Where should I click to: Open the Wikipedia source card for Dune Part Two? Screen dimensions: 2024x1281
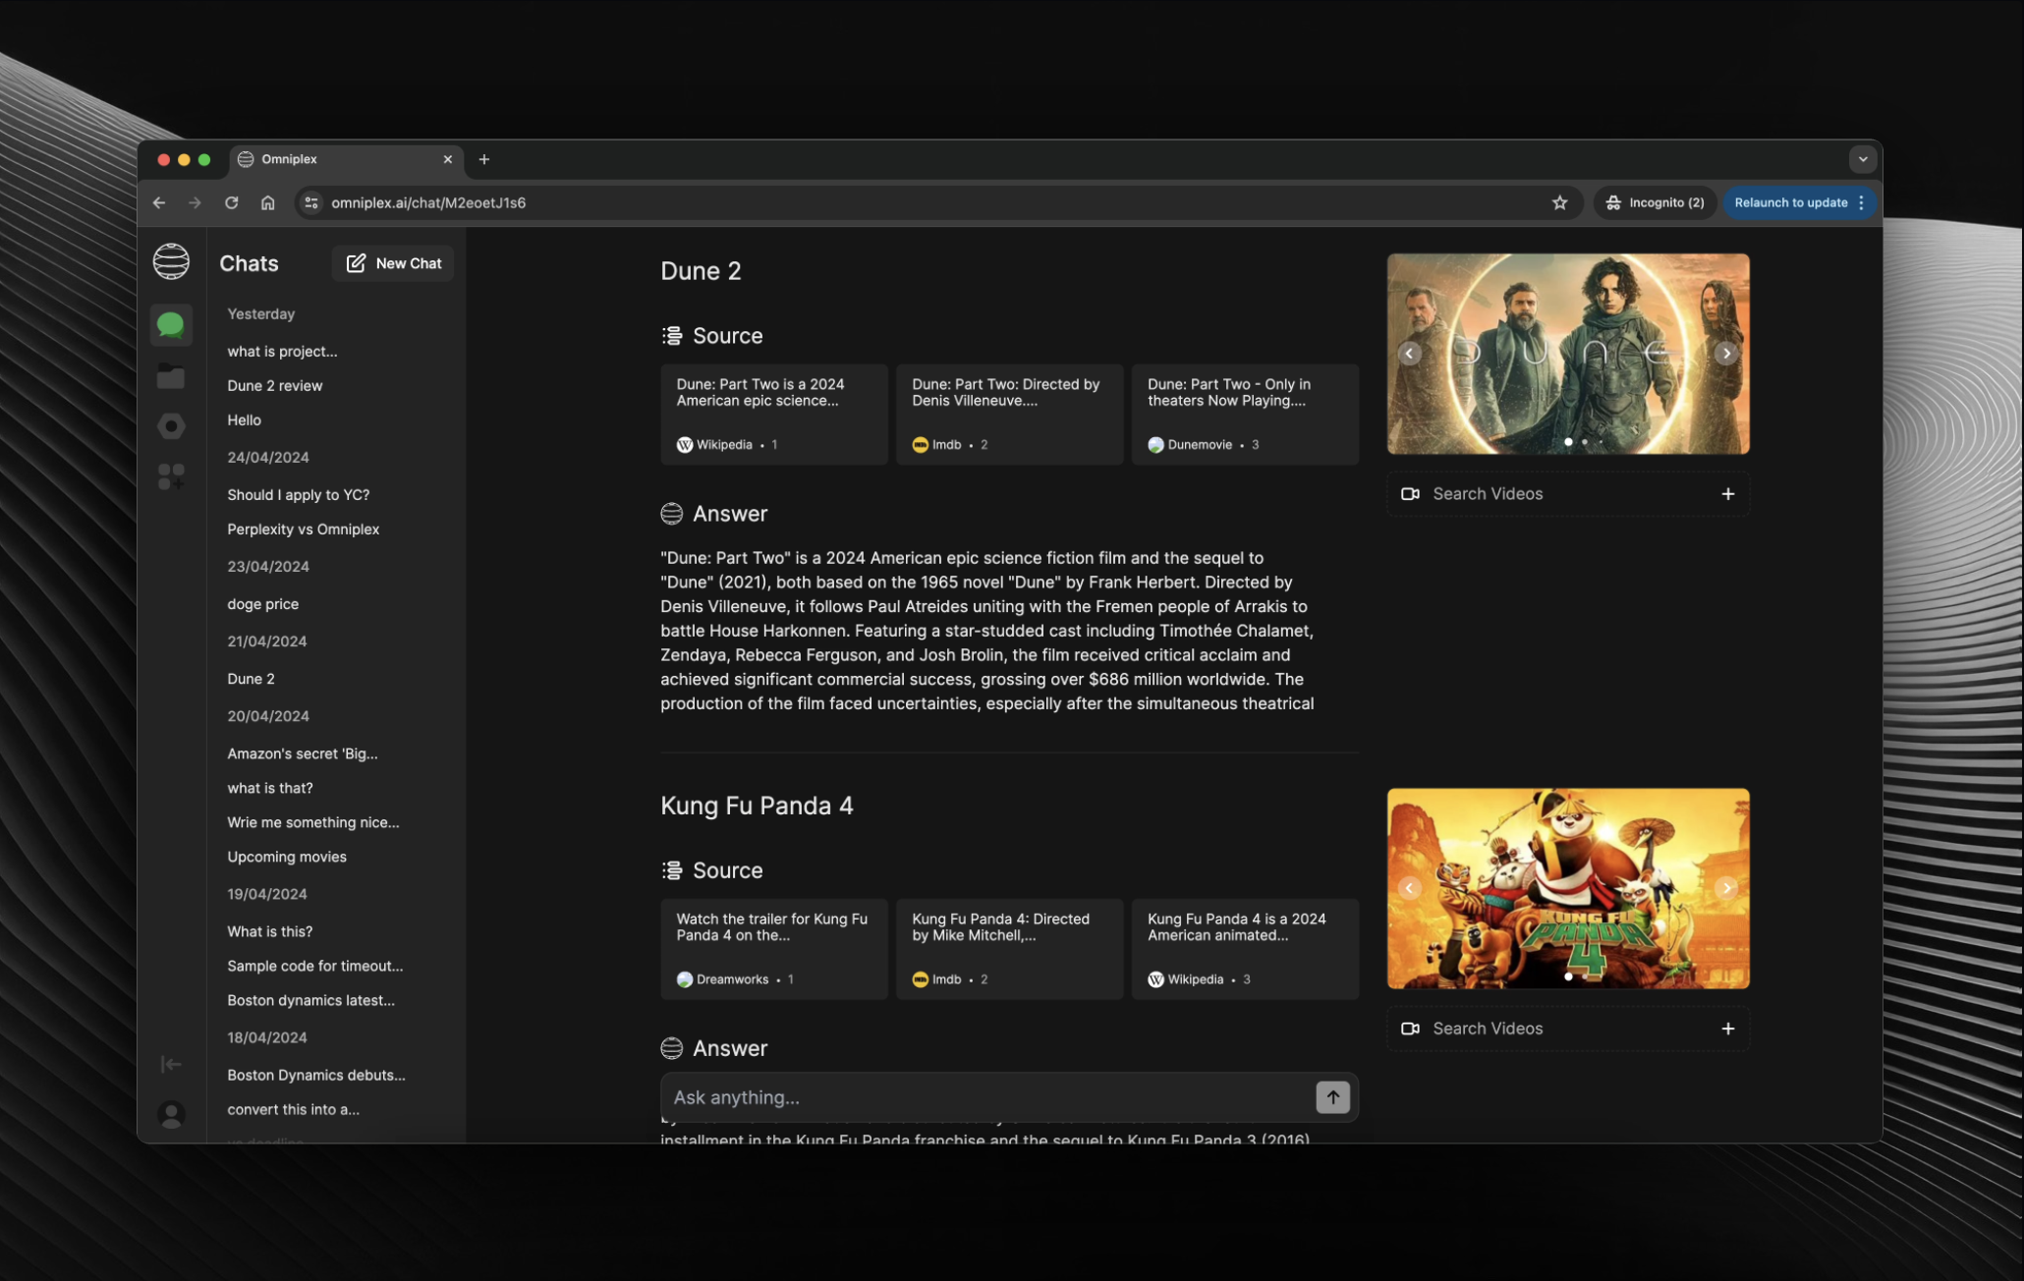coord(774,414)
